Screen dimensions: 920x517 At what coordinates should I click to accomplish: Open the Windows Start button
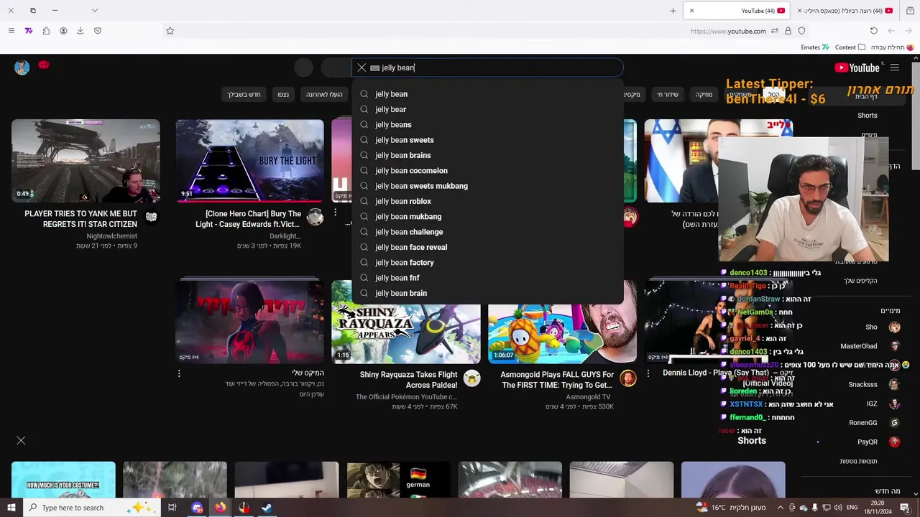11,508
